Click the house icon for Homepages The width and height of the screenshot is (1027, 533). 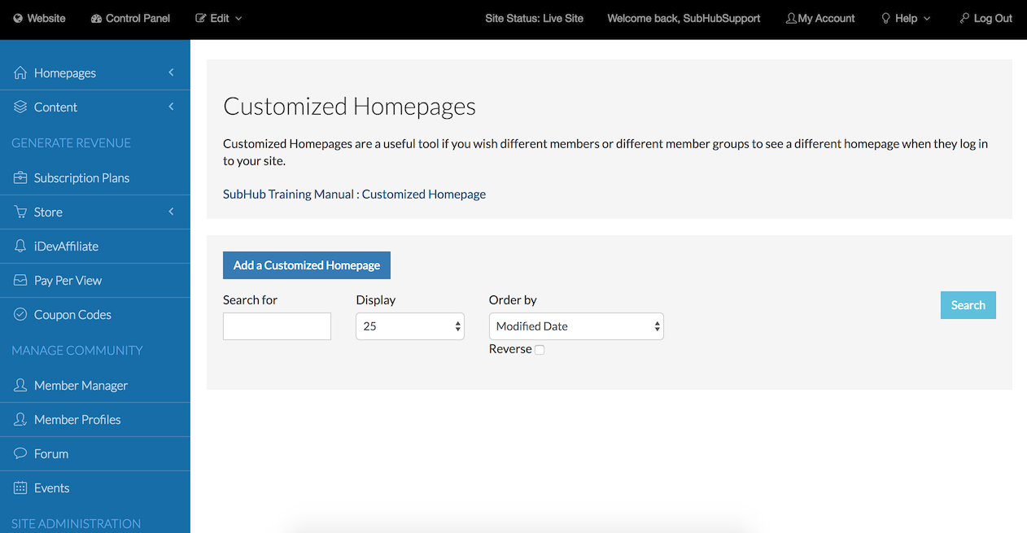pos(20,72)
